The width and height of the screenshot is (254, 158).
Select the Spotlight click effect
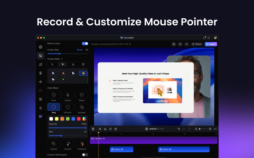(82, 107)
